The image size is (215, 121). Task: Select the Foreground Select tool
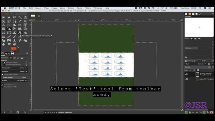9,21
